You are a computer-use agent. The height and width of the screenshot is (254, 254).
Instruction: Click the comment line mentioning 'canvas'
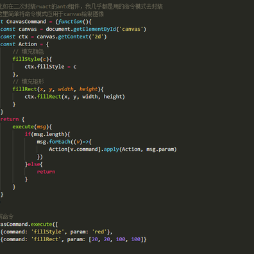point(52,14)
